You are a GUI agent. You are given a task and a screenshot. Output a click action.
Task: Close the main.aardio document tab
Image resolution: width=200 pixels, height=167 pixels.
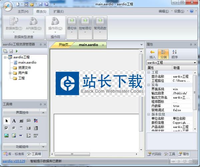coord(103,45)
